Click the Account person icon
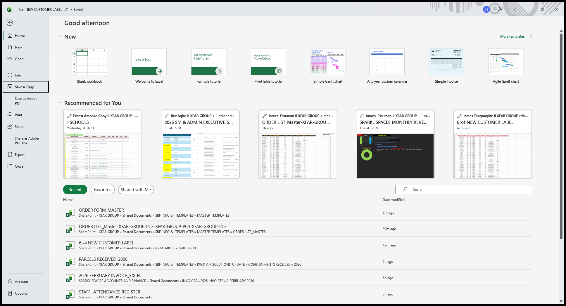 (x=10, y=282)
